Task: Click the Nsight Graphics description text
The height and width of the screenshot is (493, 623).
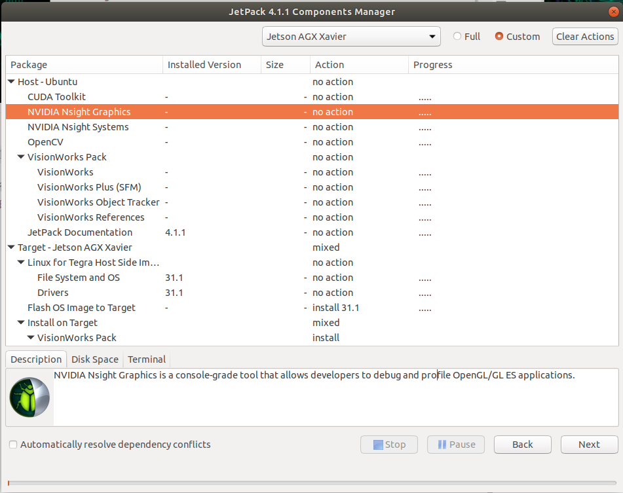Action: (314, 375)
